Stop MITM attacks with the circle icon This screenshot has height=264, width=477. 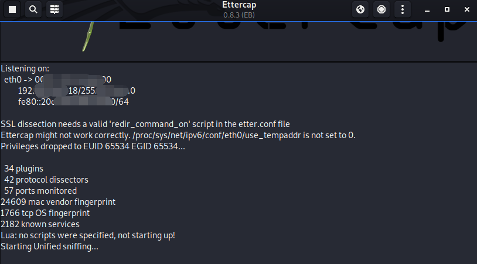(381, 9)
